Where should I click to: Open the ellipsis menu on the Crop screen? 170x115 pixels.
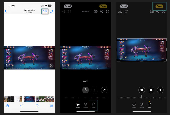163,11
